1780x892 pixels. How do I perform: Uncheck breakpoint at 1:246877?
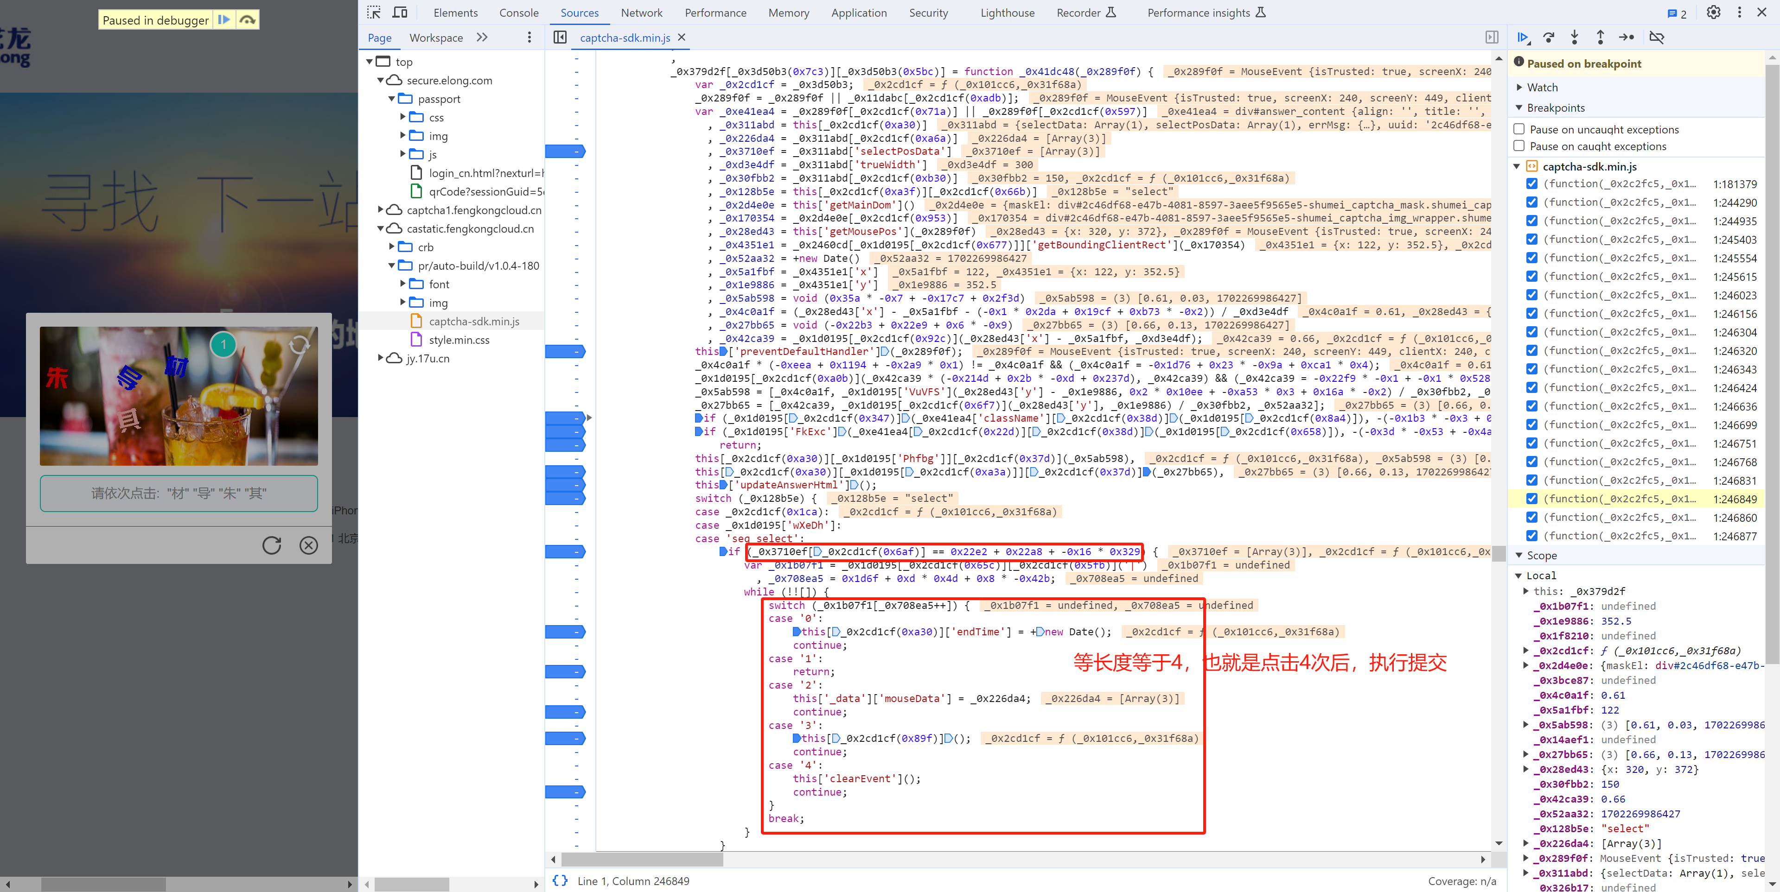1532,535
